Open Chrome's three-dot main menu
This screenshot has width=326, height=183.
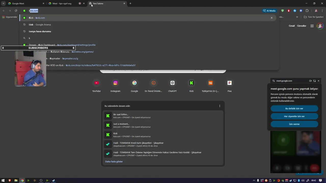(322, 11)
